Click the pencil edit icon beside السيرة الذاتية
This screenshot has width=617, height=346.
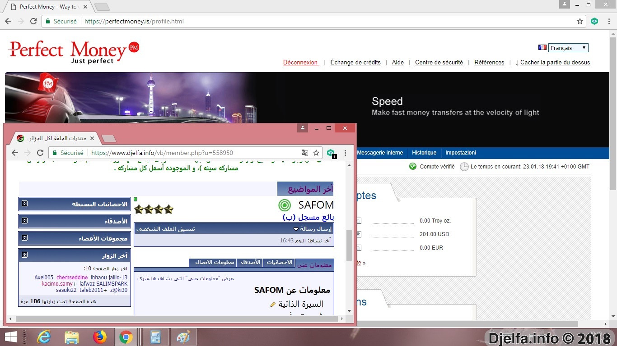(x=272, y=305)
